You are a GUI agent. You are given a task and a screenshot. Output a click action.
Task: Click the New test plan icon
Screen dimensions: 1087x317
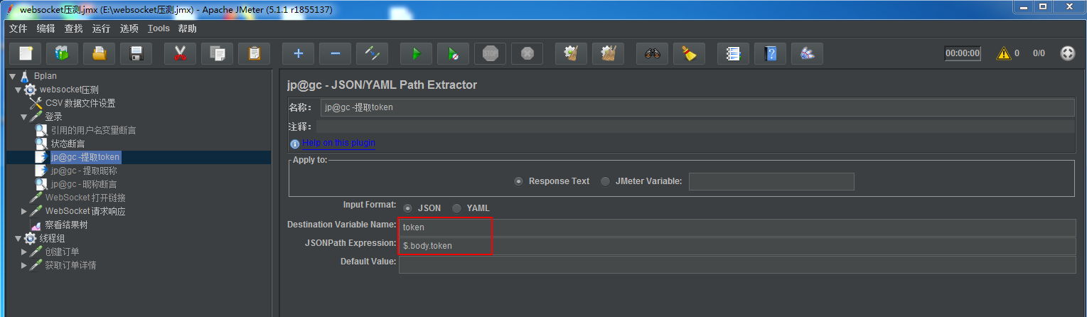pos(26,53)
